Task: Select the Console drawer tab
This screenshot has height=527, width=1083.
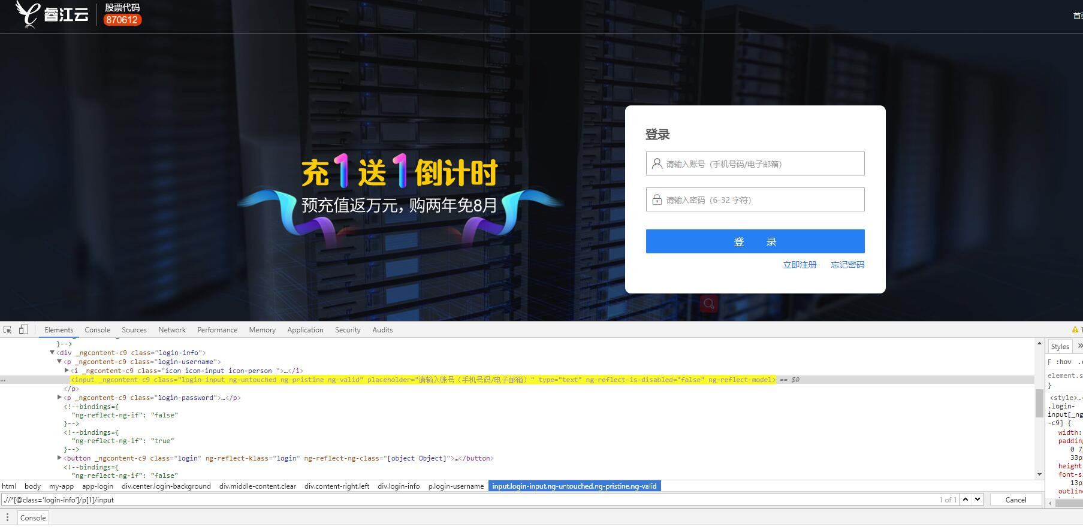Action: (33, 518)
